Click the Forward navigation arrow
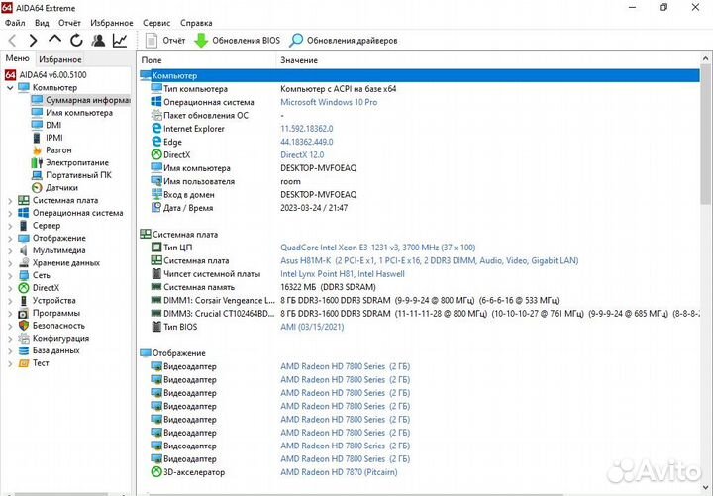The height and width of the screenshot is (496, 713). 34,41
